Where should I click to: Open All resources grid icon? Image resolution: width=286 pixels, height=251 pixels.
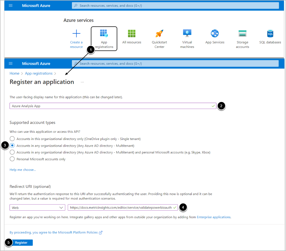click(x=132, y=33)
